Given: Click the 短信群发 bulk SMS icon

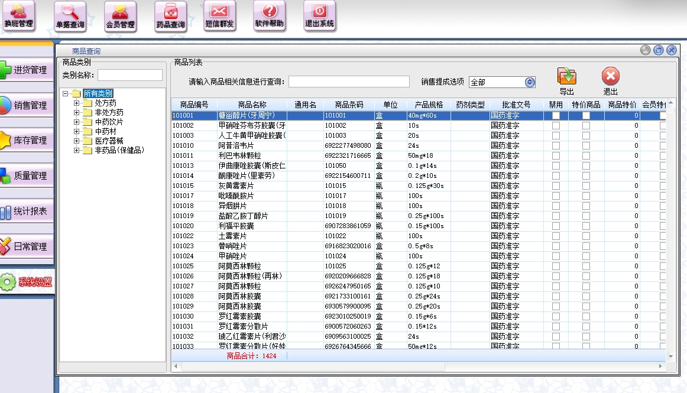Looking at the screenshot, I should [x=219, y=16].
